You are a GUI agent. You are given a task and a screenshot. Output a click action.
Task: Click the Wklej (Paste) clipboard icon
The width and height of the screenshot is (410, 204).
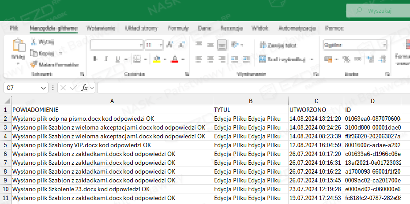[x=18, y=46]
